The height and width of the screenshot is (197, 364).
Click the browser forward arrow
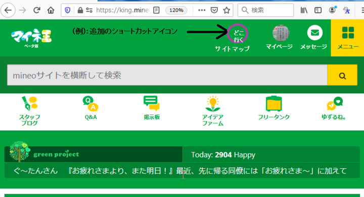tap(23, 10)
